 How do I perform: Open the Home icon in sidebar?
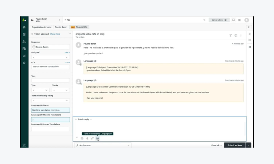24,27
